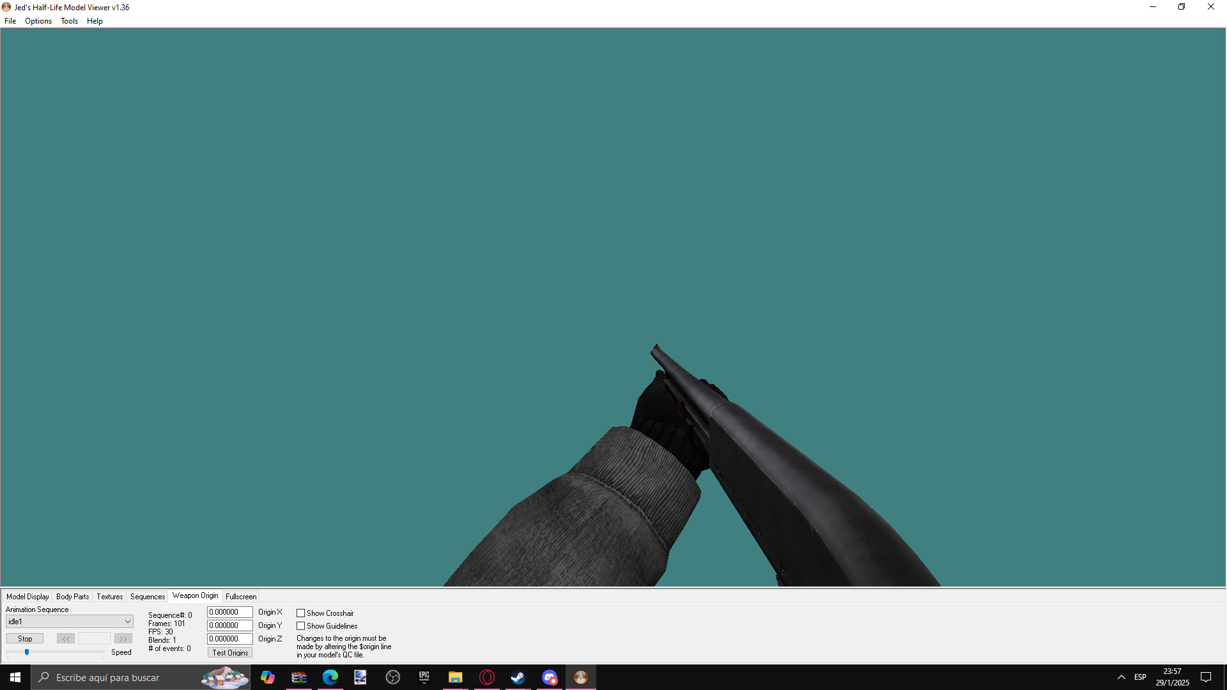Select the Origin X value field
Image resolution: width=1227 pixels, height=690 pixels.
(229, 612)
